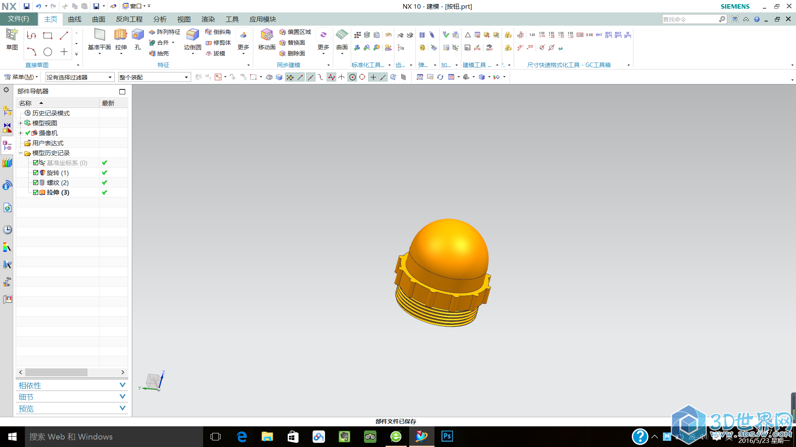This screenshot has width=796, height=447.
Task: Open the 移动面 move face tool
Action: (267, 39)
